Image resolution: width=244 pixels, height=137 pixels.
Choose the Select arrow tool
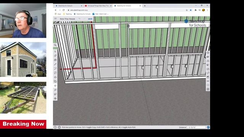pyautogui.click(x=55, y=51)
